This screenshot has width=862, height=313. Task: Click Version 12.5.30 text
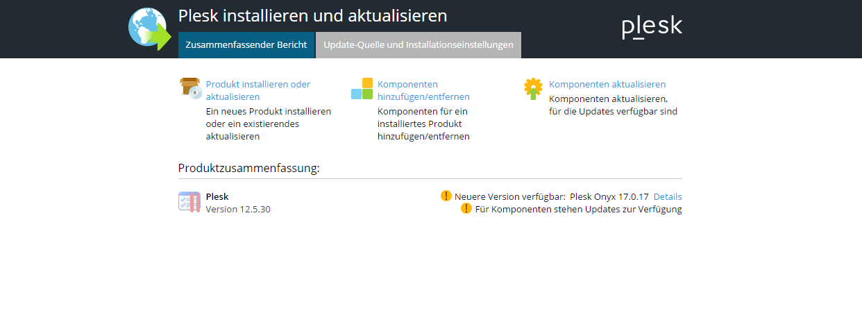[x=238, y=209]
